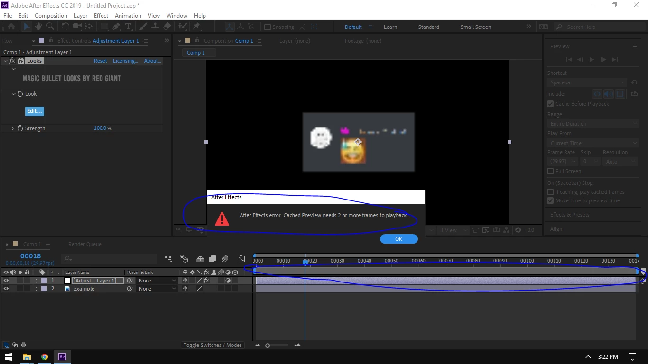The height and width of the screenshot is (364, 648).
Task: Toggle Cache Before Playback checkbox
Action: pyautogui.click(x=550, y=104)
